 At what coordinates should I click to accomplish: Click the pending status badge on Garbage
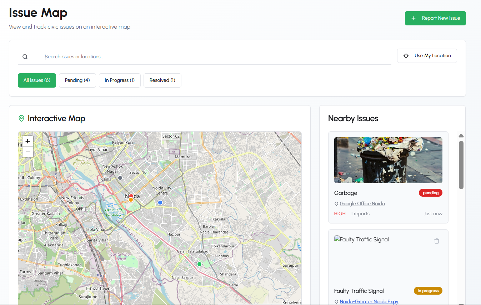point(431,193)
